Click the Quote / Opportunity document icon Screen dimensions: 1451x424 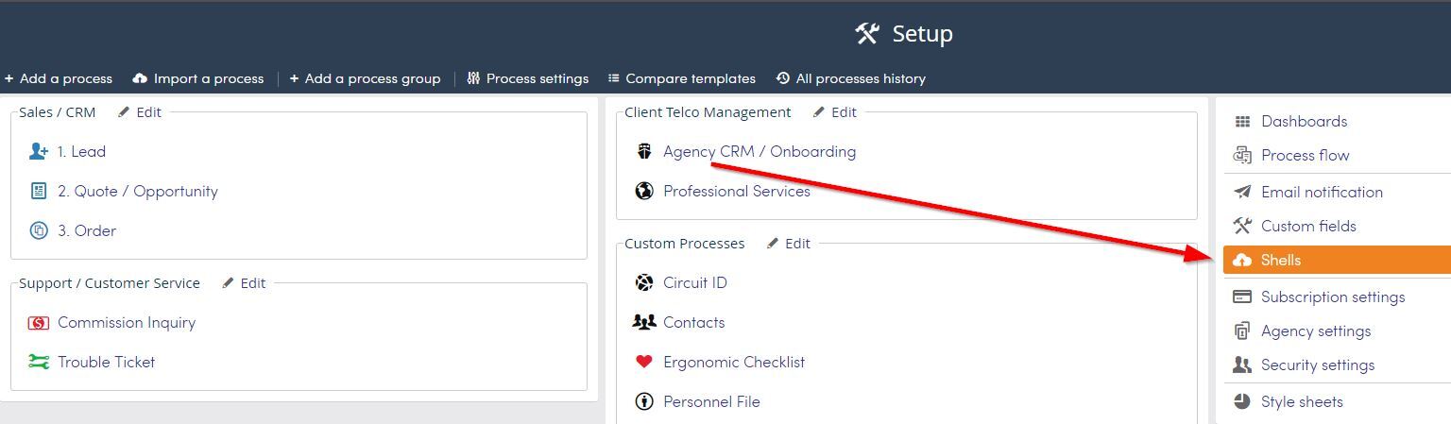[x=39, y=191]
